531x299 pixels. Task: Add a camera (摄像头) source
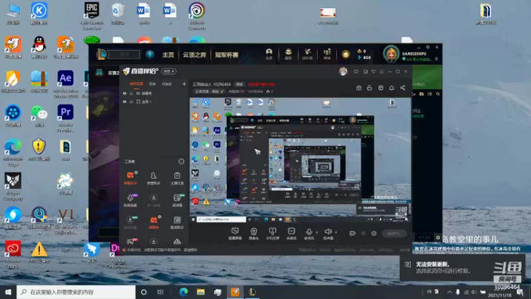point(254,234)
